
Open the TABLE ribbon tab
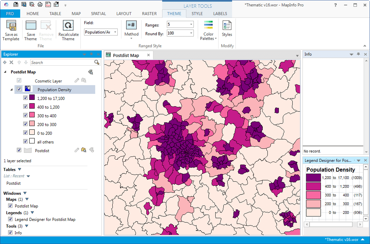[55, 14]
